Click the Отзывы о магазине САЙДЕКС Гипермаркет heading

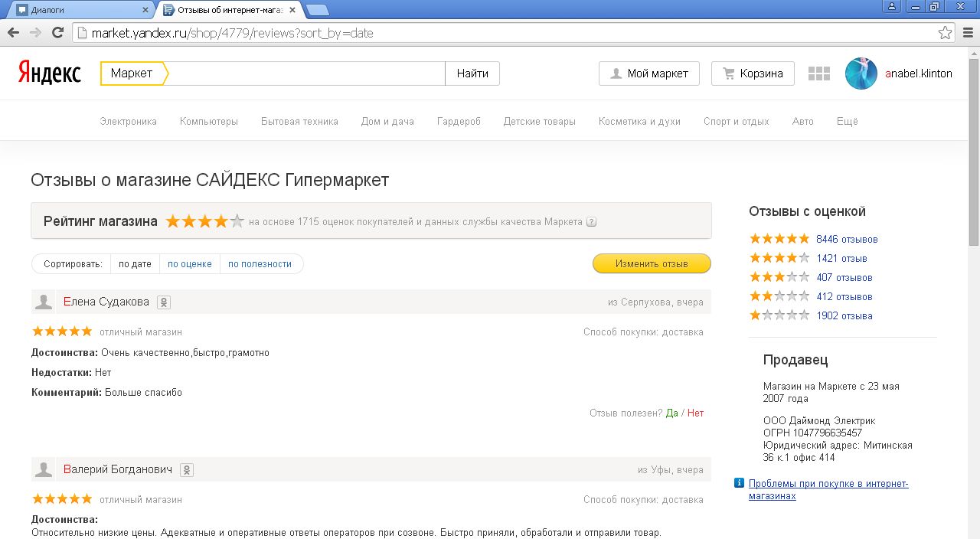(210, 180)
